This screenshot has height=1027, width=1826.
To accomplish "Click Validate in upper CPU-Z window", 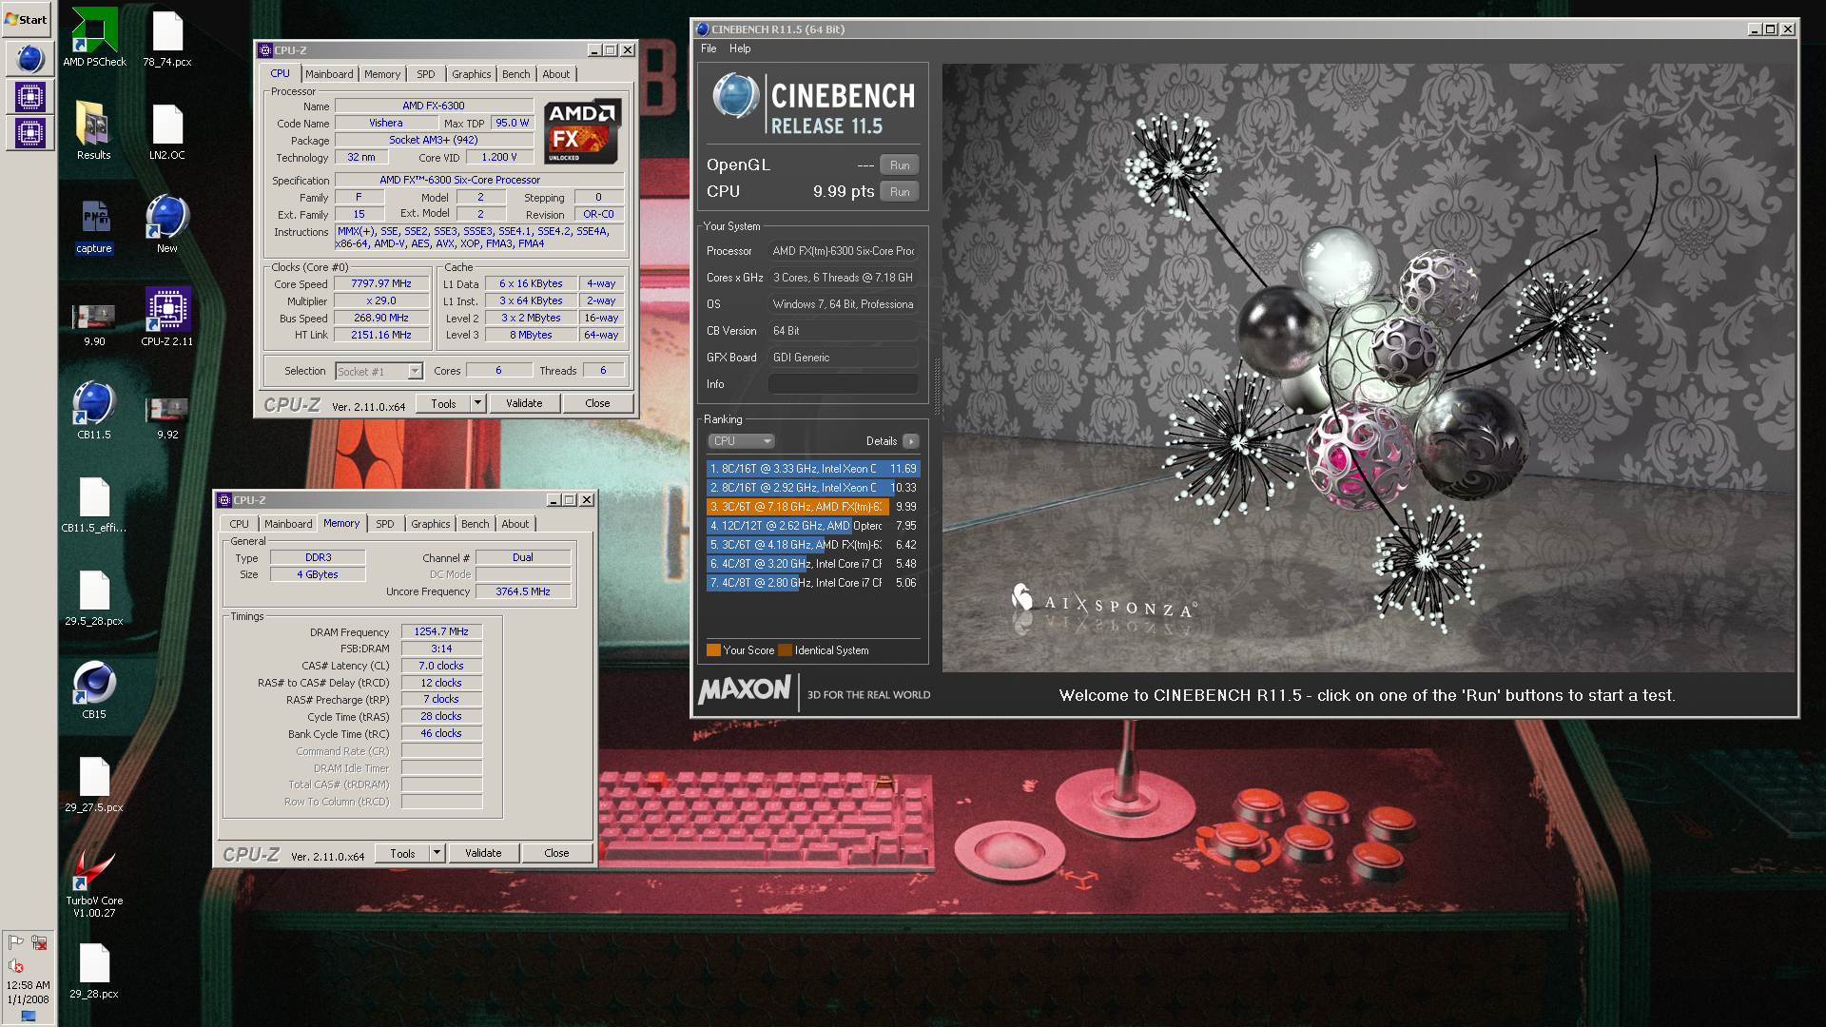I will (524, 403).
